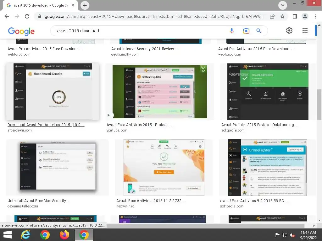
Task: Open Software Updater video thumbnail
Action: click(160, 92)
